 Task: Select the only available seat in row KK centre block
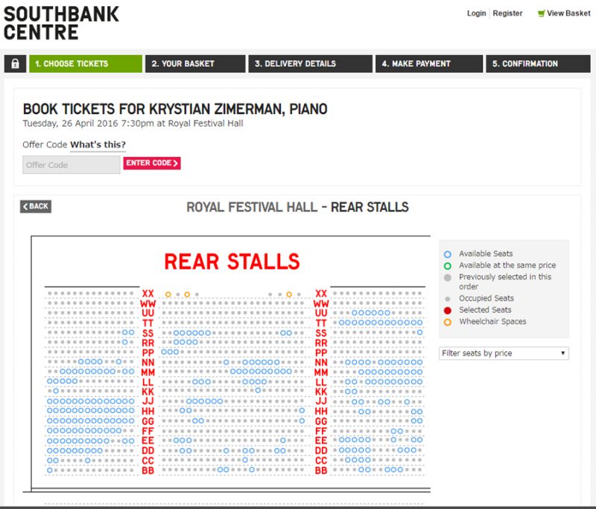click(258, 391)
